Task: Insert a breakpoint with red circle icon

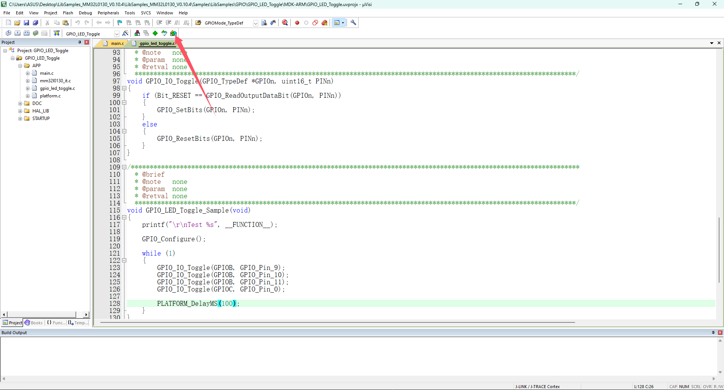Action: pos(297,23)
